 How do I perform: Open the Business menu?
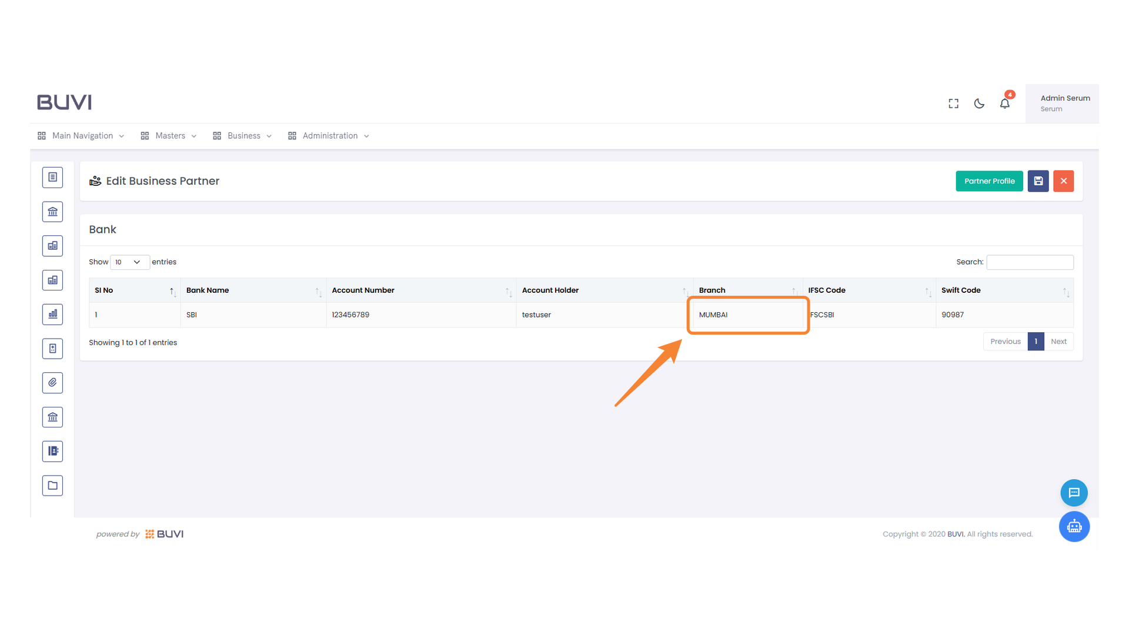click(243, 136)
